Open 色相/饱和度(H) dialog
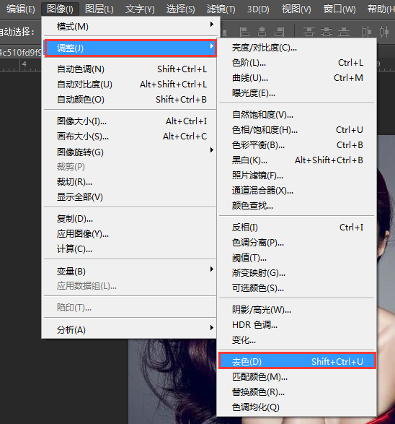Screen dimensions: 395x424 point(297,130)
